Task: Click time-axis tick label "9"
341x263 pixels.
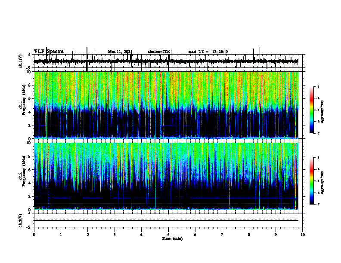Action: (x=276, y=235)
